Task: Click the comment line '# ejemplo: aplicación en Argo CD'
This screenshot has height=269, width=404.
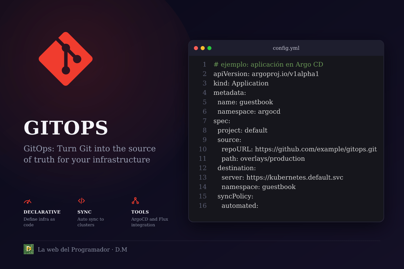Action: click(x=268, y=65)
